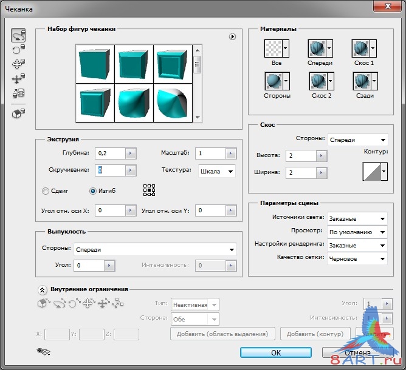Open the Скос Стороны dropdown
The image size is (406, 370).
coord(358,140)
